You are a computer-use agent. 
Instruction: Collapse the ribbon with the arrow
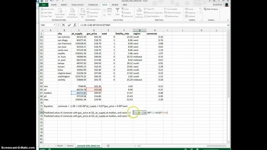228,20
